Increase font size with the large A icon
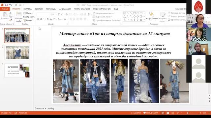Viewport: 211px width, 118px height. [x=59, y=14]
